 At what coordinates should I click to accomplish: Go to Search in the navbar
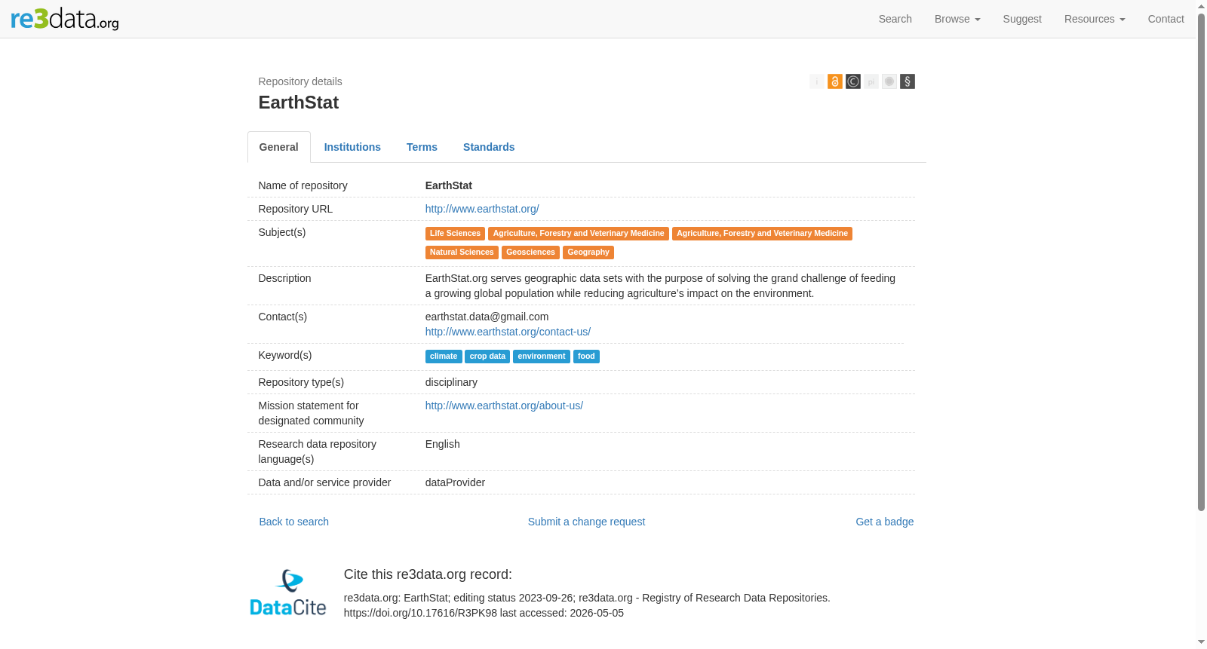coord(895,19)
